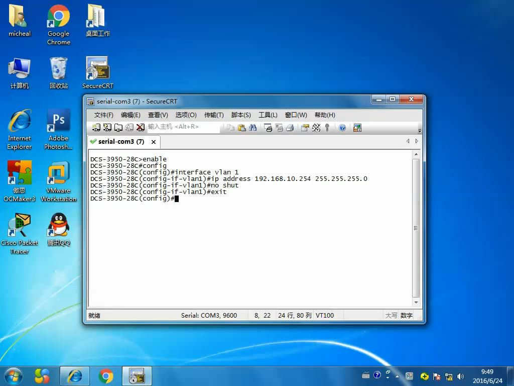Click the Reconnect toolbar icon
Screen dimensions: 514x386
pos(130,128)
